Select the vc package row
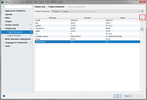This screenshot has height=100, width=147. [88, 34]
